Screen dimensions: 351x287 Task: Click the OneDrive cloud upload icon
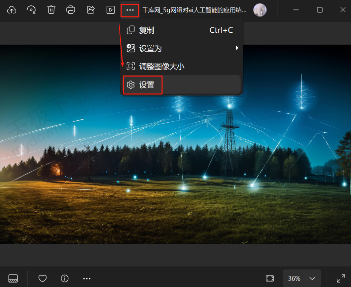[x=12, y=10]
